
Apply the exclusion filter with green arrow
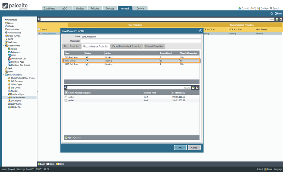pyautogui.click(x=193, y=87)
